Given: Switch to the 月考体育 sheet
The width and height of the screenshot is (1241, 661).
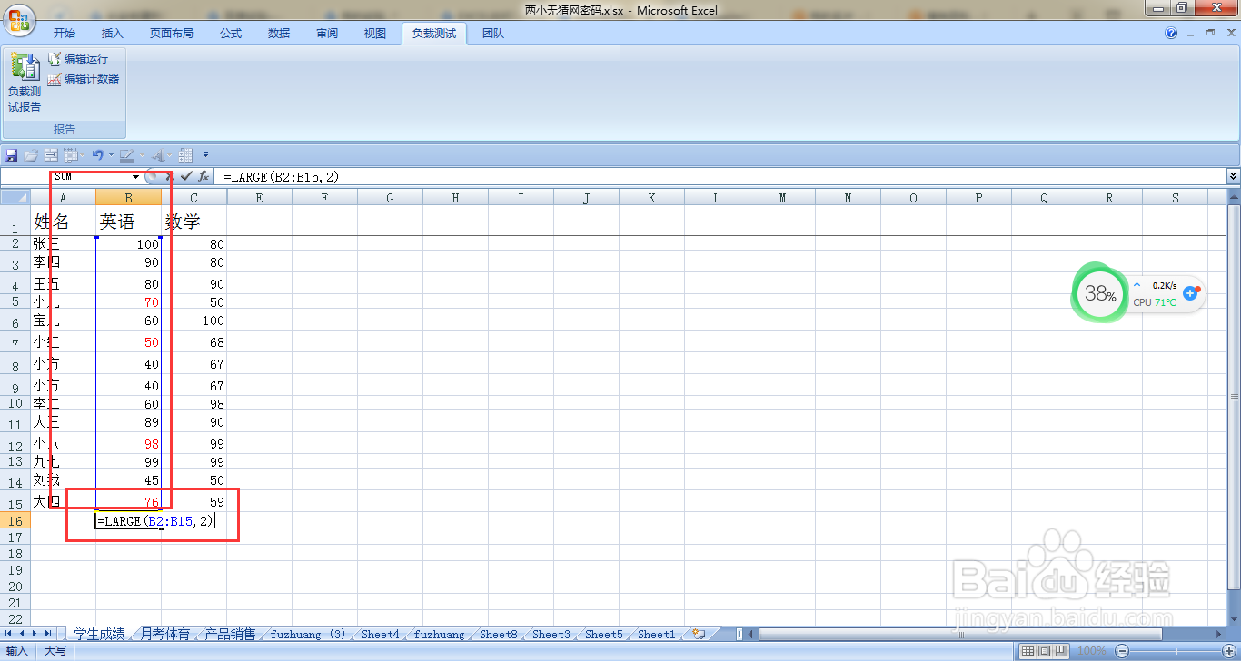Looking at the screenshot, I should [165, 635].
